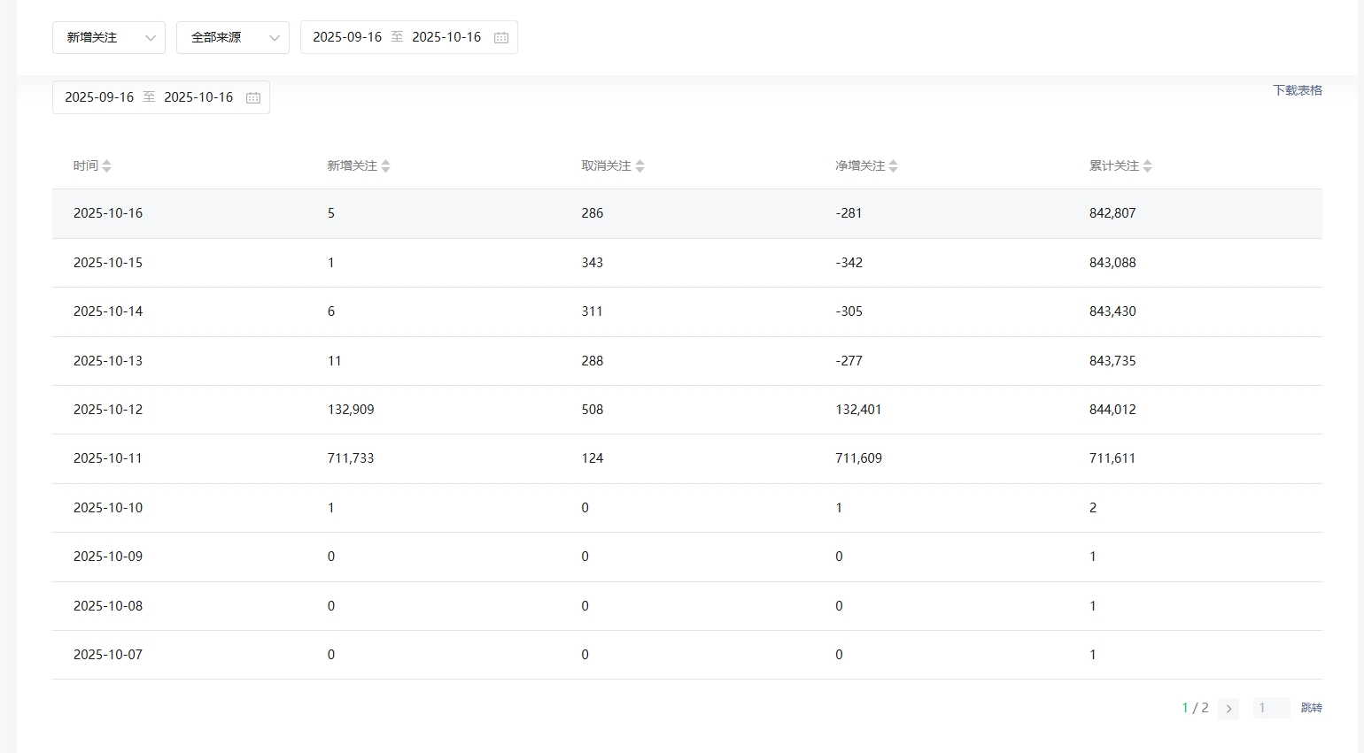Click calendar icon in table date range picker
Viewport: 1364px width, 753px height.
[253, 97]
